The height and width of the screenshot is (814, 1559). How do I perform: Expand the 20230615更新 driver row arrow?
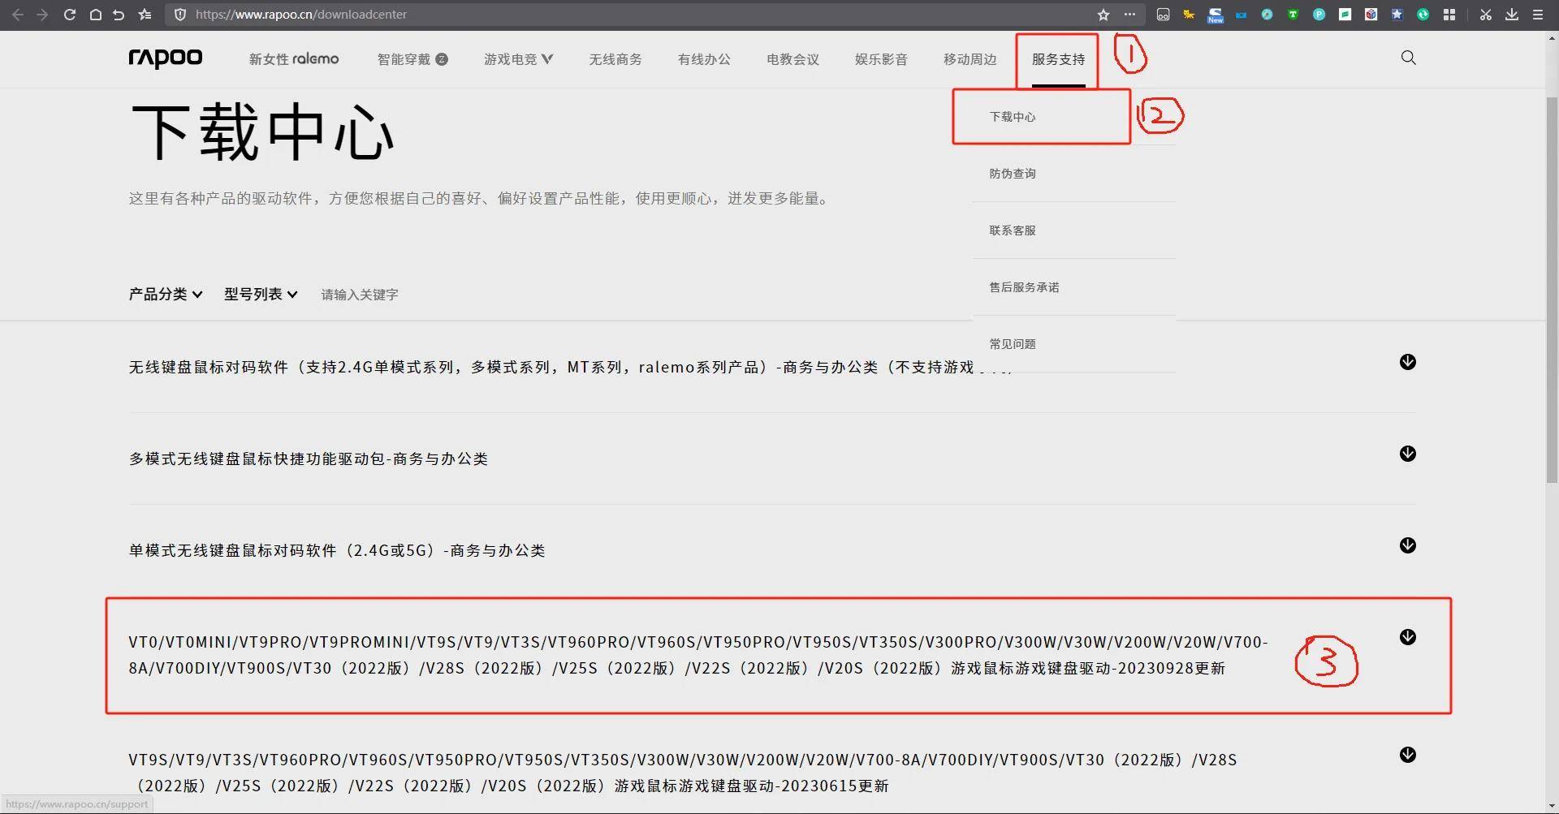1408,755
